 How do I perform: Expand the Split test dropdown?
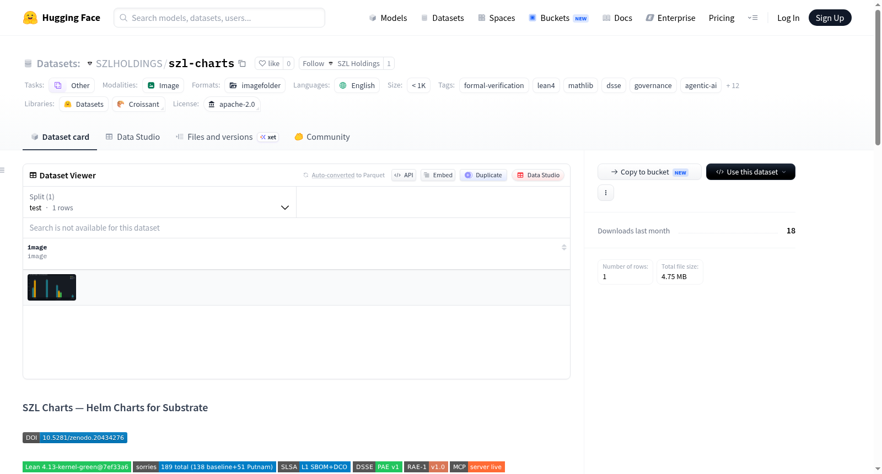[x=159, y=202]
